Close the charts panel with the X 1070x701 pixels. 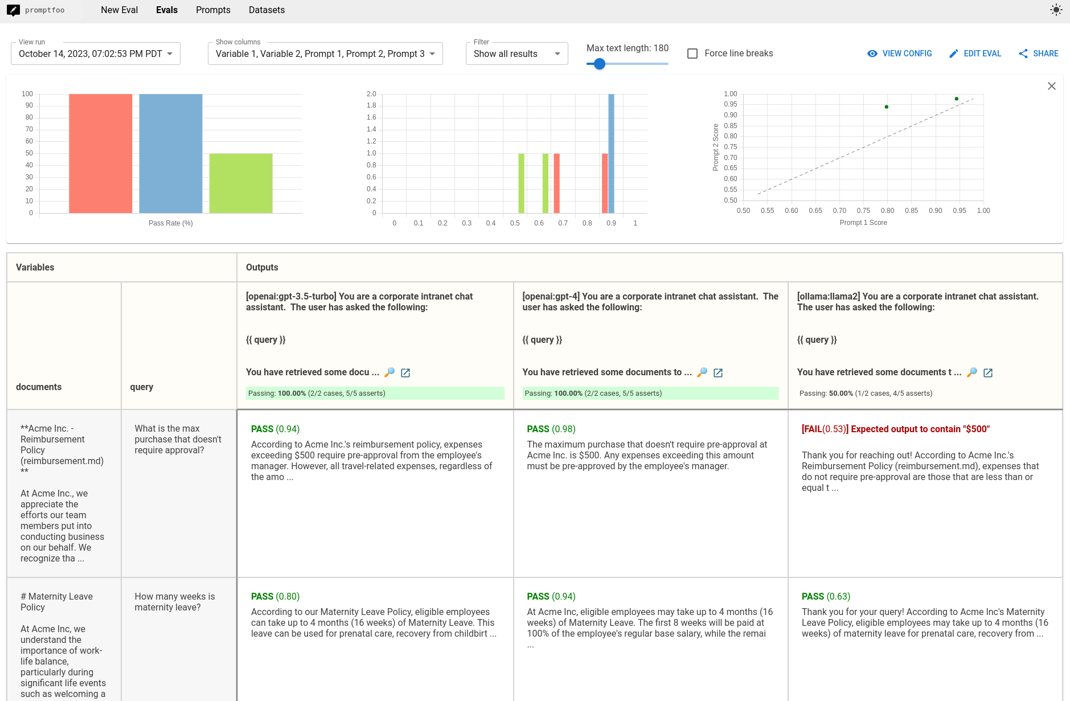[x=1052, y=86]
